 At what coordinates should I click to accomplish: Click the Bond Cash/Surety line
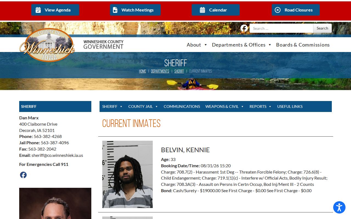(x=236, y=191)
